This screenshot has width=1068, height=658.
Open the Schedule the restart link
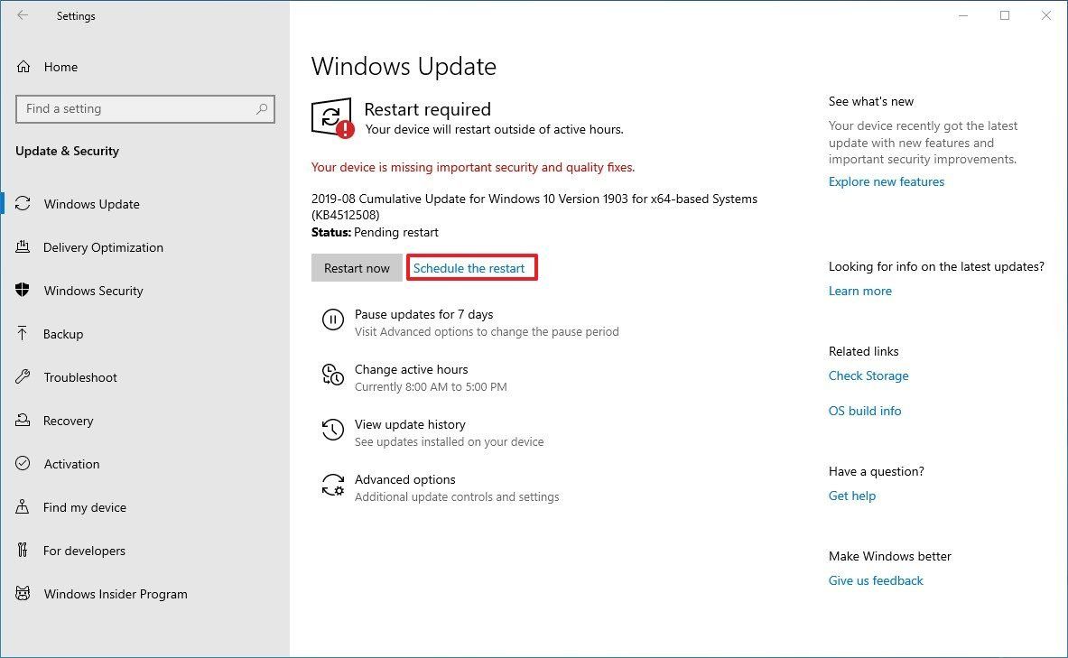click(x=471, y=267)
